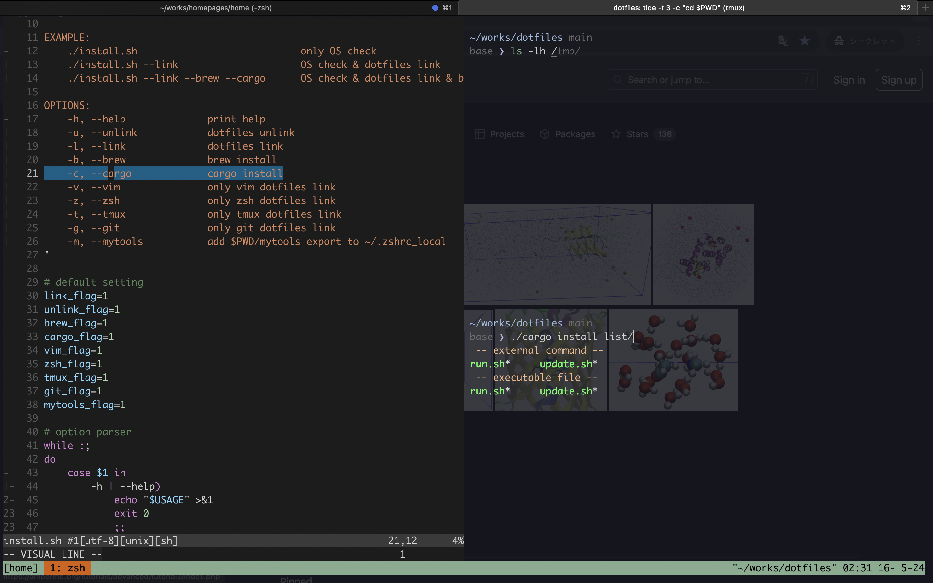Open the Packages tab on GitHub page
The height and width of the screenshot is (583, 933).
pos(568,134)
